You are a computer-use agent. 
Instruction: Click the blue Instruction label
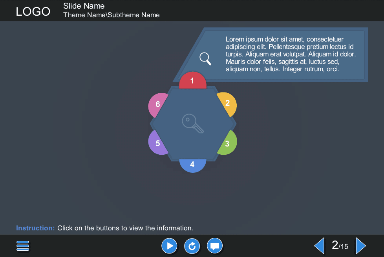tap(35, 228)
